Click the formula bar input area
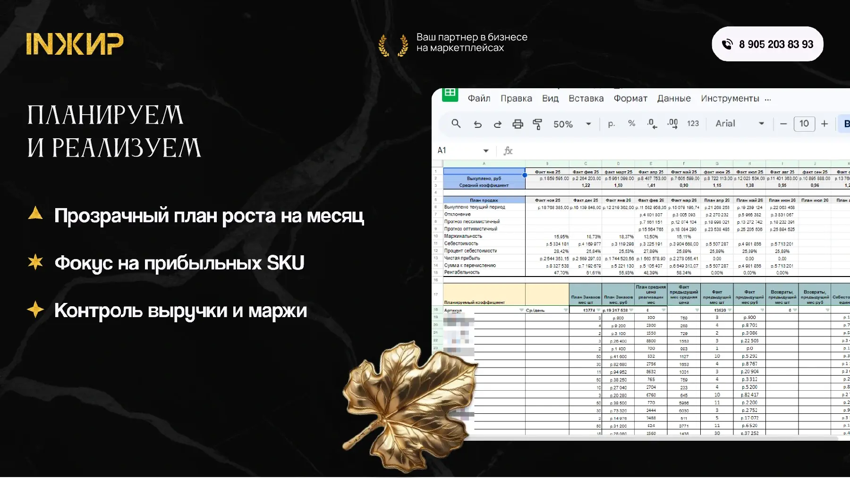Image resolution: width=850 pixels, height=478 pixels. [682, 151]
